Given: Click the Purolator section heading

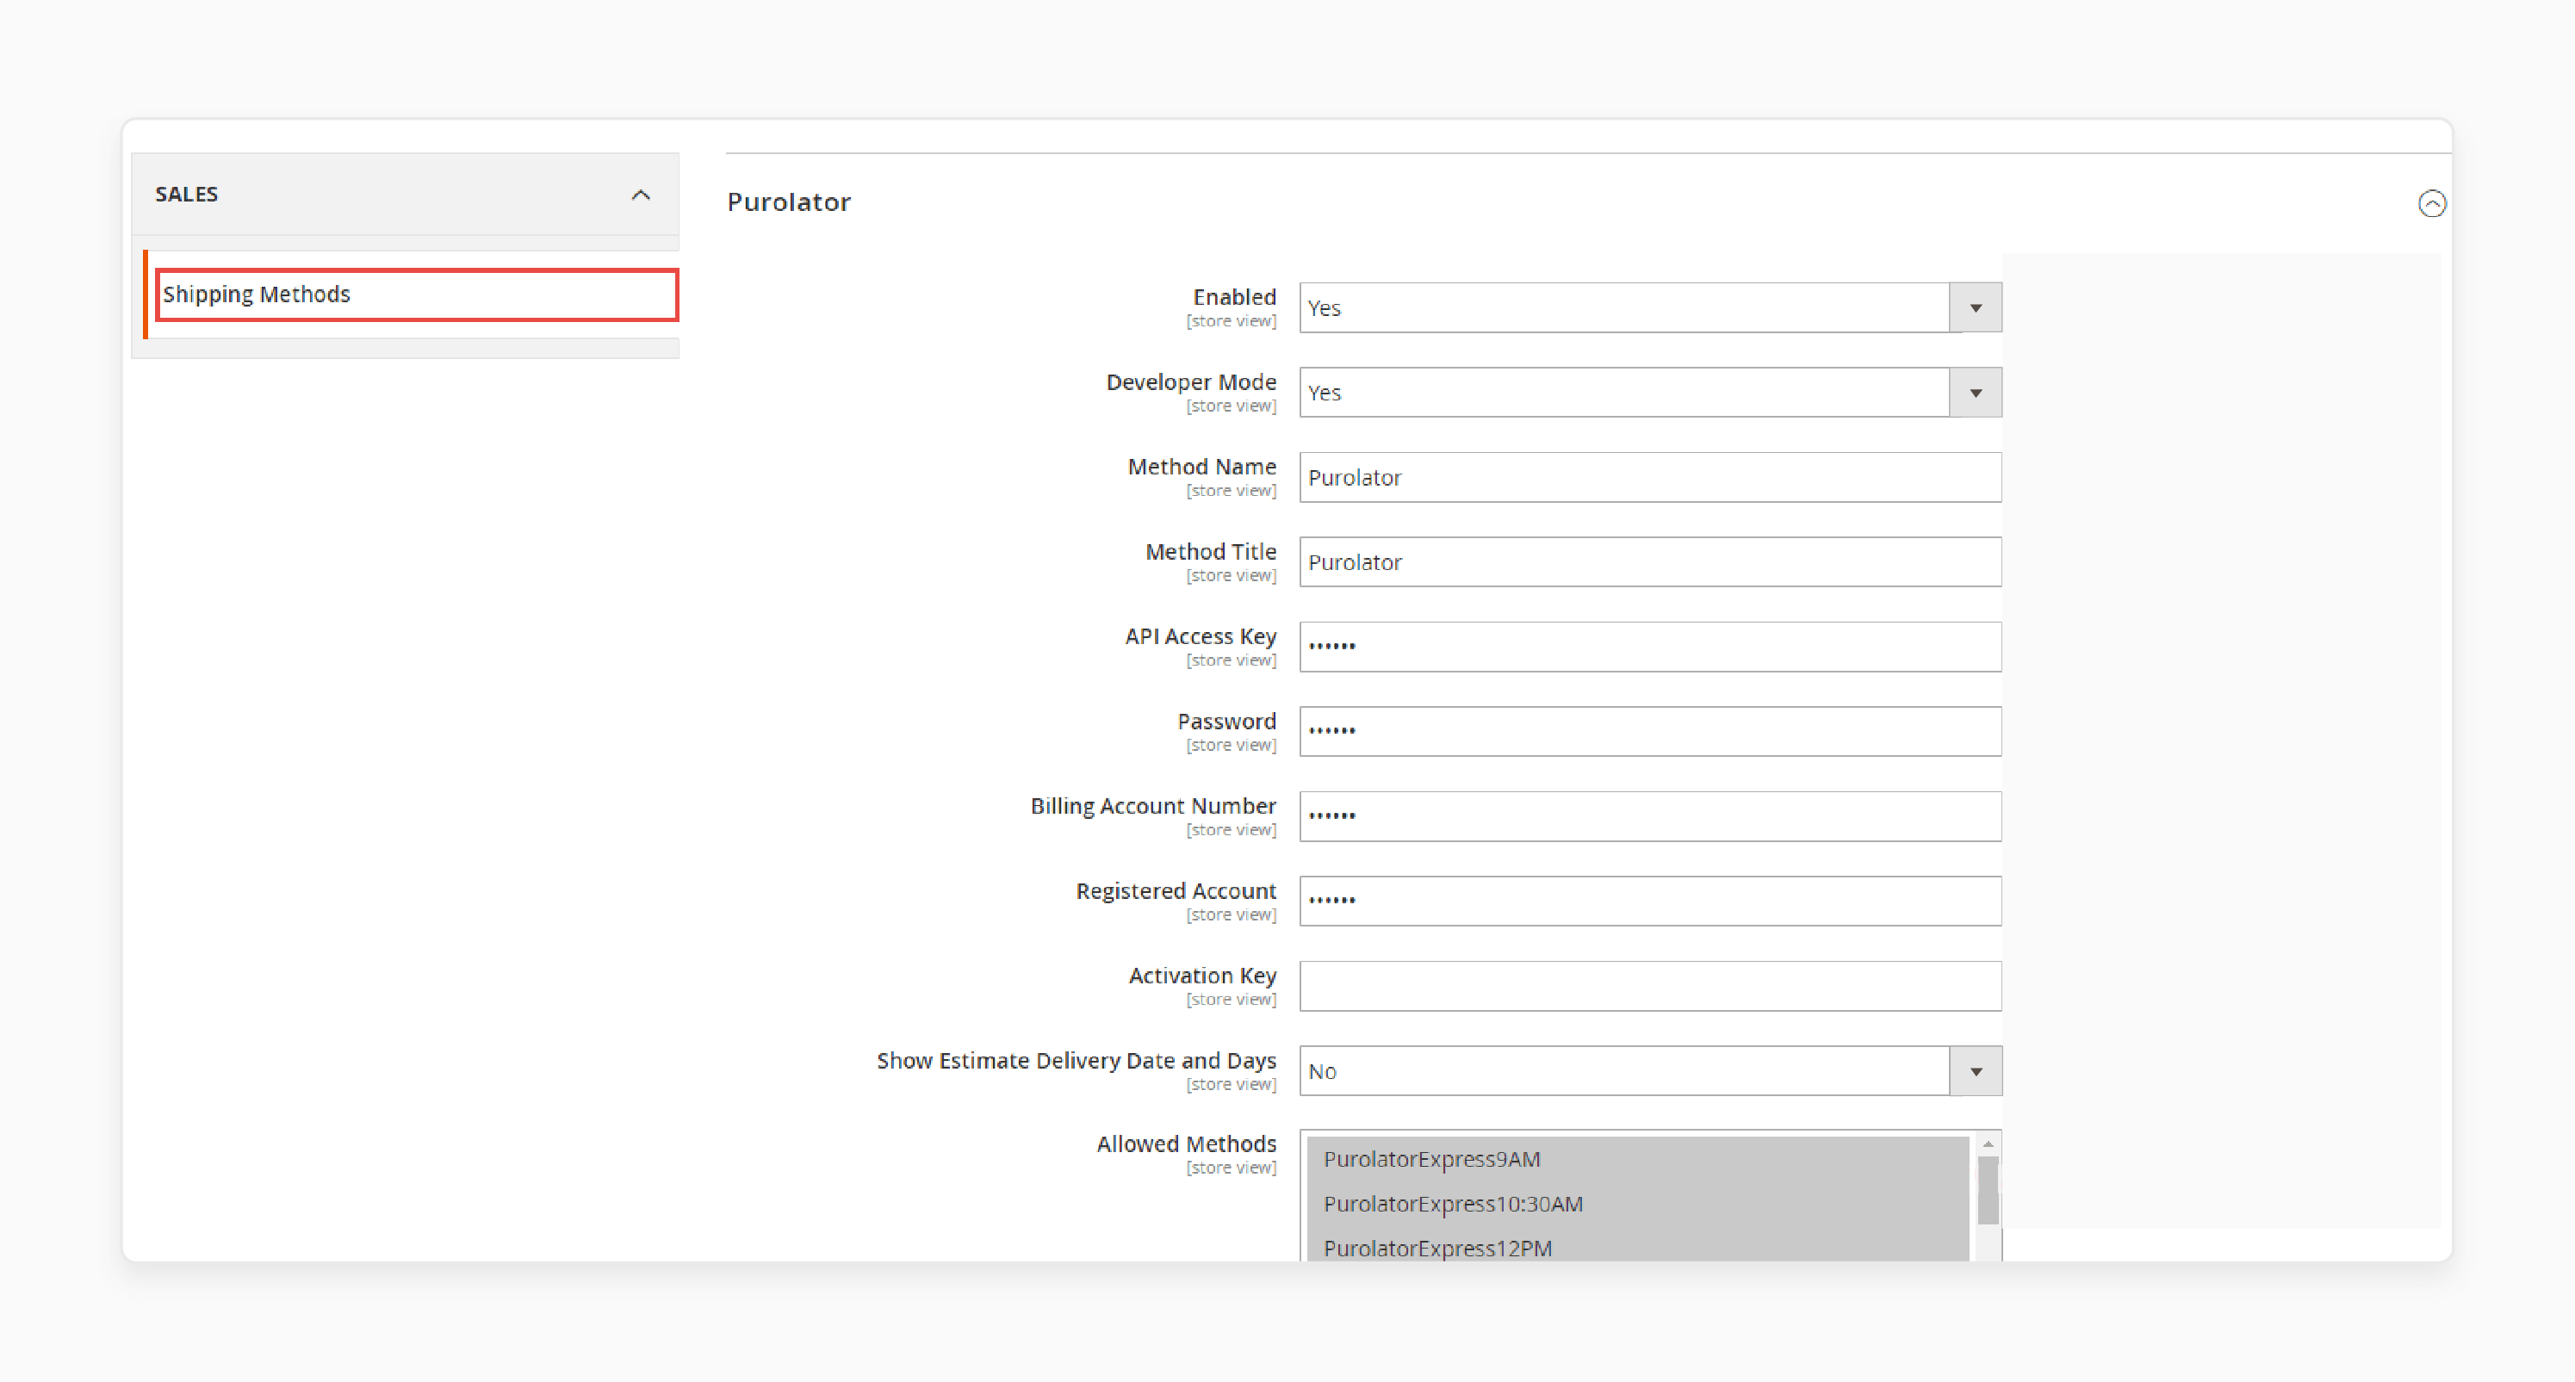Looking at the screenshot, I should coord(789,201).
